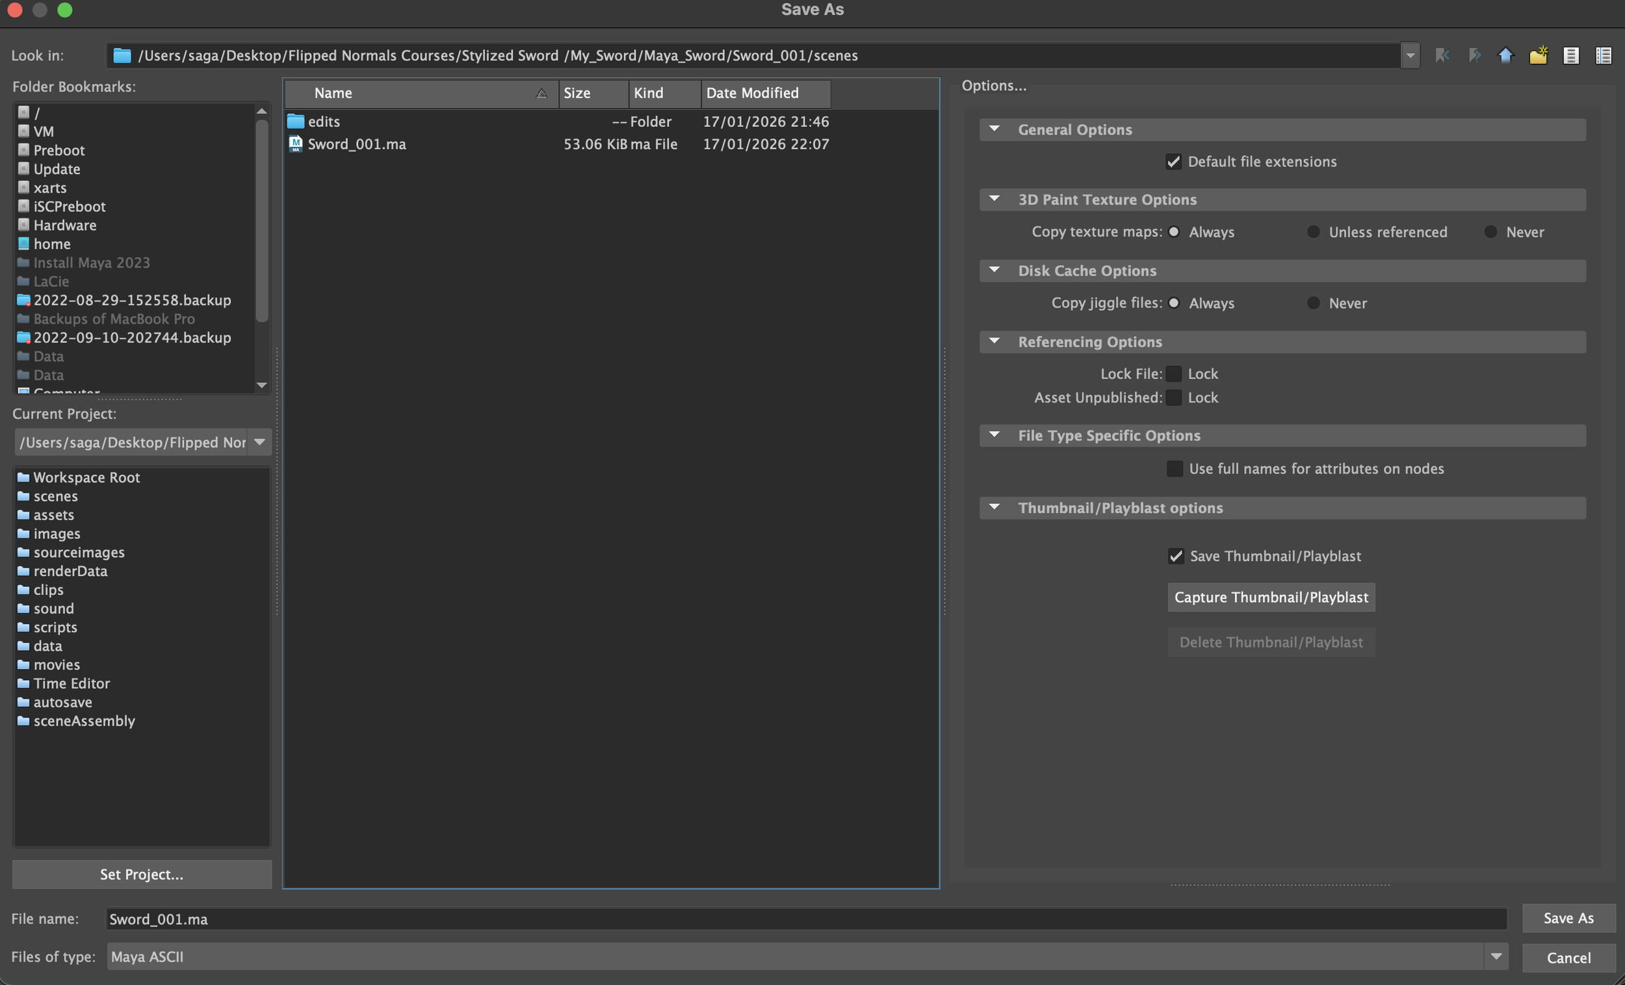
Task: Go to parent directory icon
Action: click(1505, 55)
